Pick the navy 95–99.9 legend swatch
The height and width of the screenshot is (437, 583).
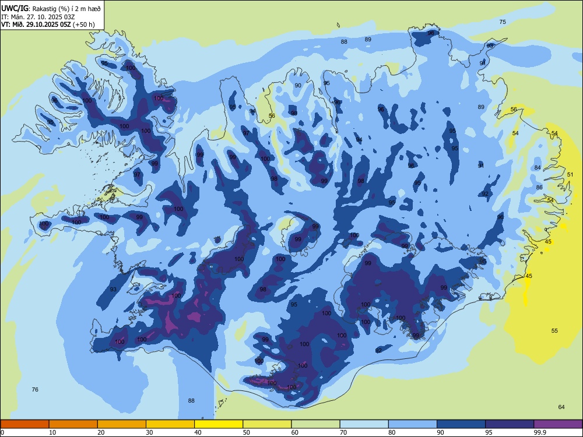510,424
